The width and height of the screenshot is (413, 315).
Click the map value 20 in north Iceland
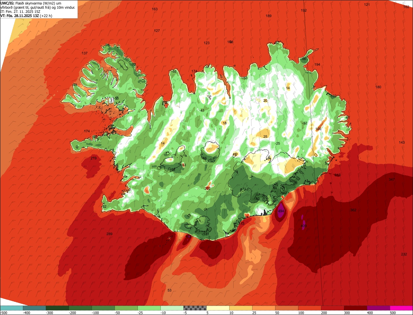(x=265, y=100)
